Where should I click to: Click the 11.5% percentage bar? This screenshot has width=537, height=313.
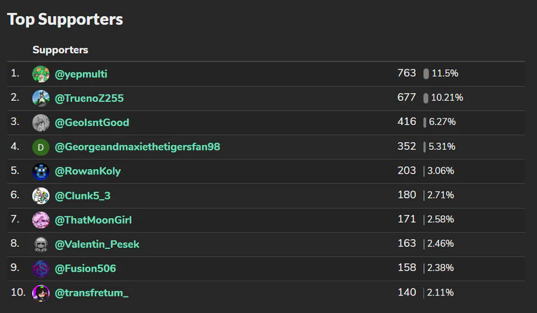tap(426, 73)
